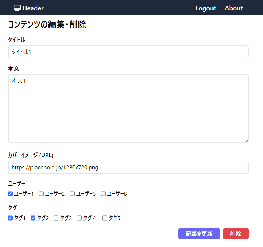
Task: Click the monitor icon in the header
Action: 17,8
